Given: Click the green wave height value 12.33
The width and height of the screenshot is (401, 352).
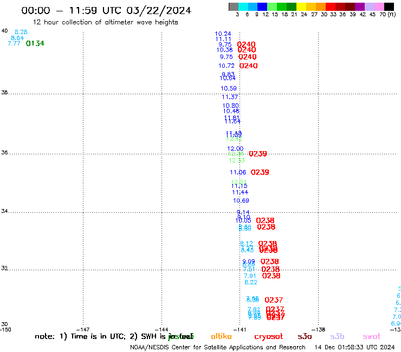Looking at the screenshot, I should click(x=237, y=160).
